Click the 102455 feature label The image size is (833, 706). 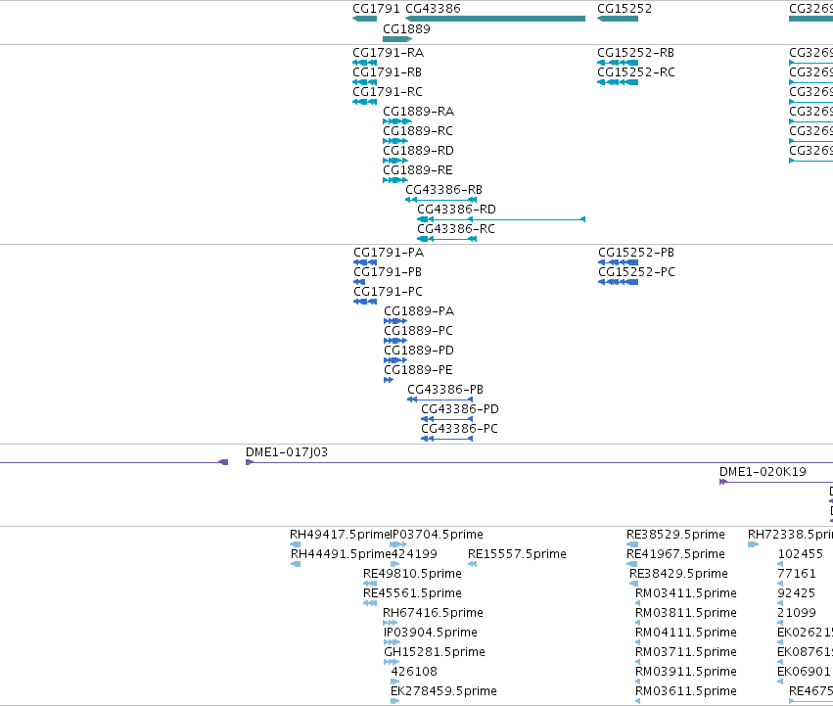800,554
